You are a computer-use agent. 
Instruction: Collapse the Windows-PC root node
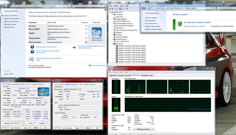(110, 12)
